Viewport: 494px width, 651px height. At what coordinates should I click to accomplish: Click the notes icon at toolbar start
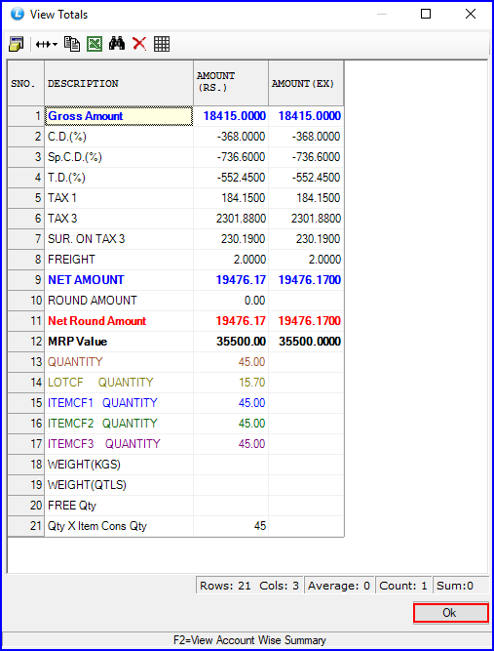point(17,44)
